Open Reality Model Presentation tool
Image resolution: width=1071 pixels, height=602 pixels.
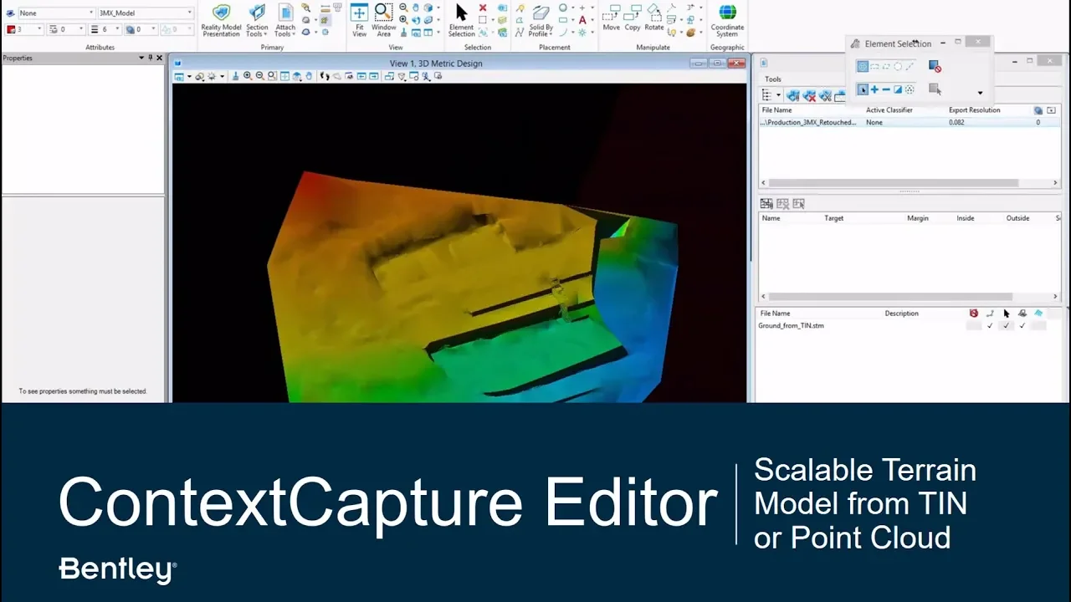coord(221,20)
